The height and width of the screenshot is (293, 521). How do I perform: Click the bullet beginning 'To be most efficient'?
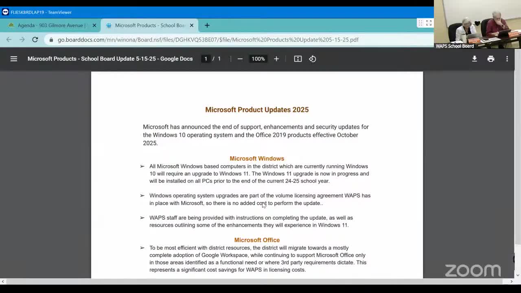258,258
